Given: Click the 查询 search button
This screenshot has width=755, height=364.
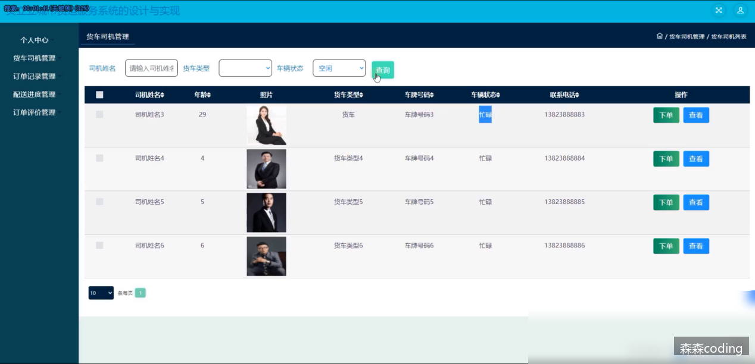Looking at the screenshot, I should tap(383, 70).
